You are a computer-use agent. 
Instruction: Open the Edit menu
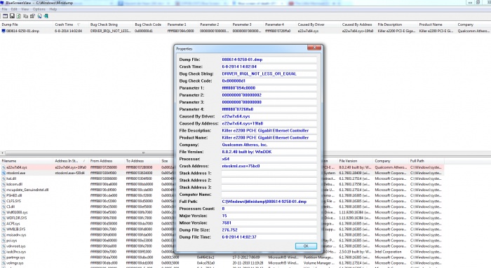(x=14, y=9)
